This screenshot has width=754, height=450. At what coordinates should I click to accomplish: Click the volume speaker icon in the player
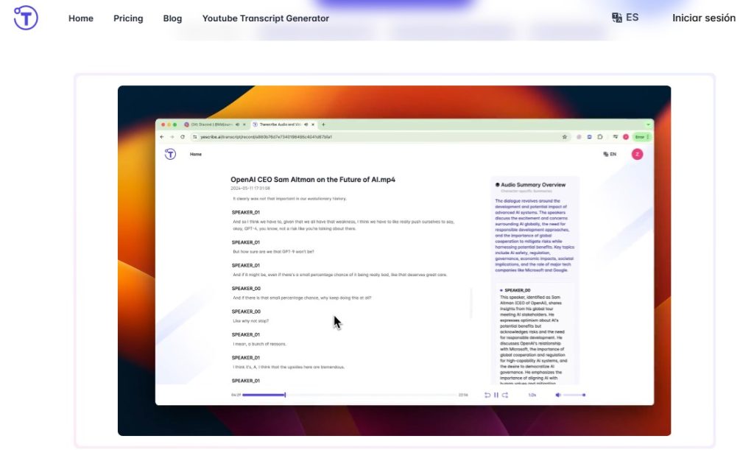pos(557,395)
